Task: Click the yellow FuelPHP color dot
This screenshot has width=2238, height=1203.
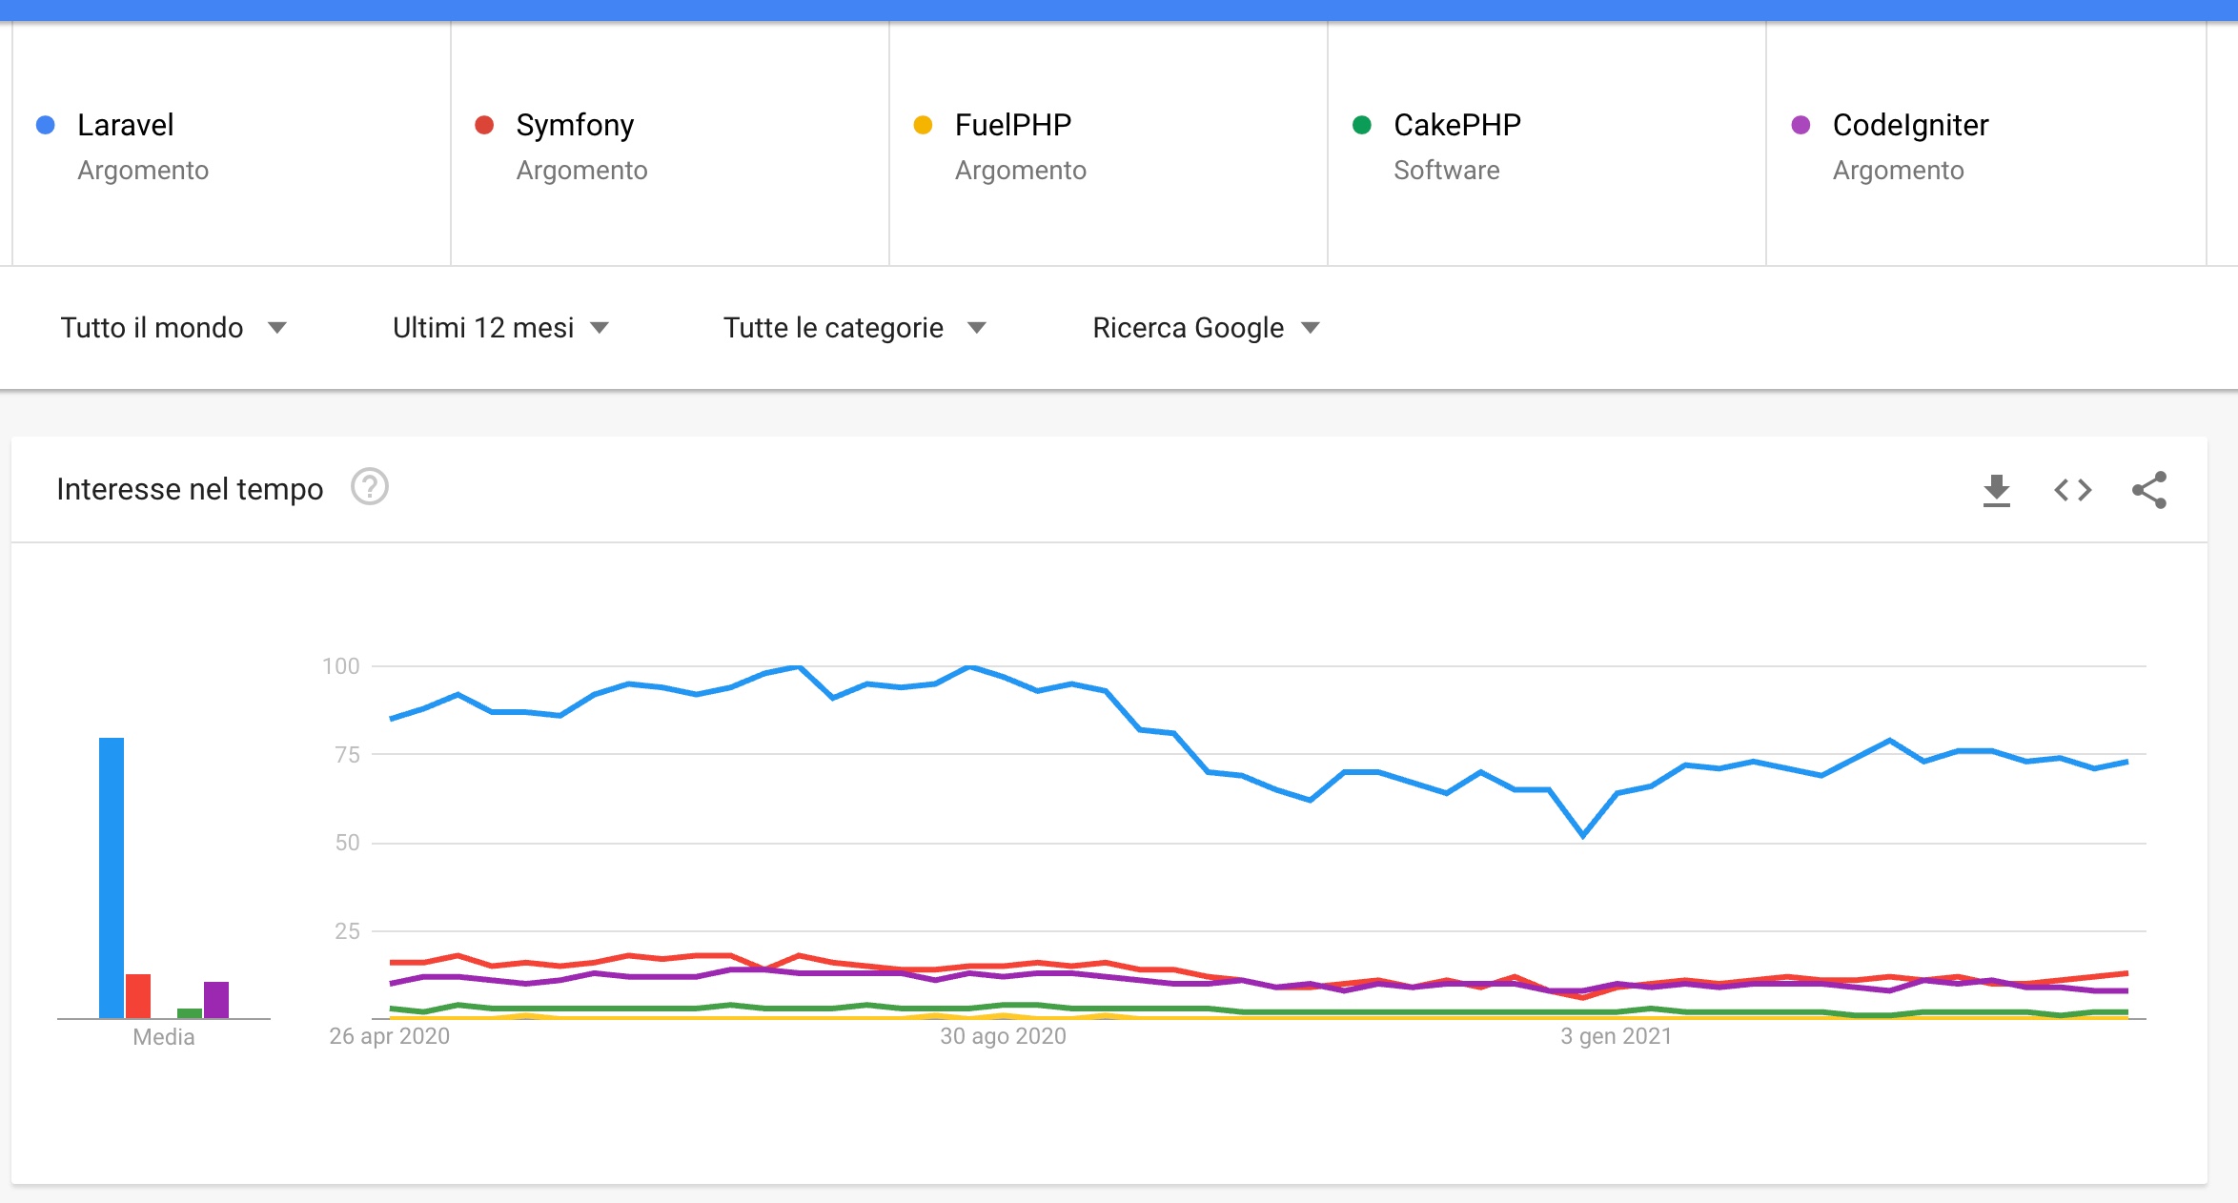Action: pos(923,125)
